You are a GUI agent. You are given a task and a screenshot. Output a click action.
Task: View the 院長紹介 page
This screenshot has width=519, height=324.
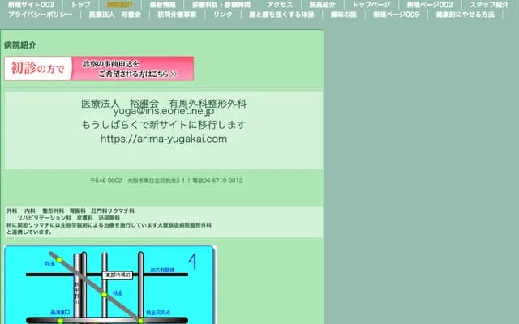[x=322, y=5]
